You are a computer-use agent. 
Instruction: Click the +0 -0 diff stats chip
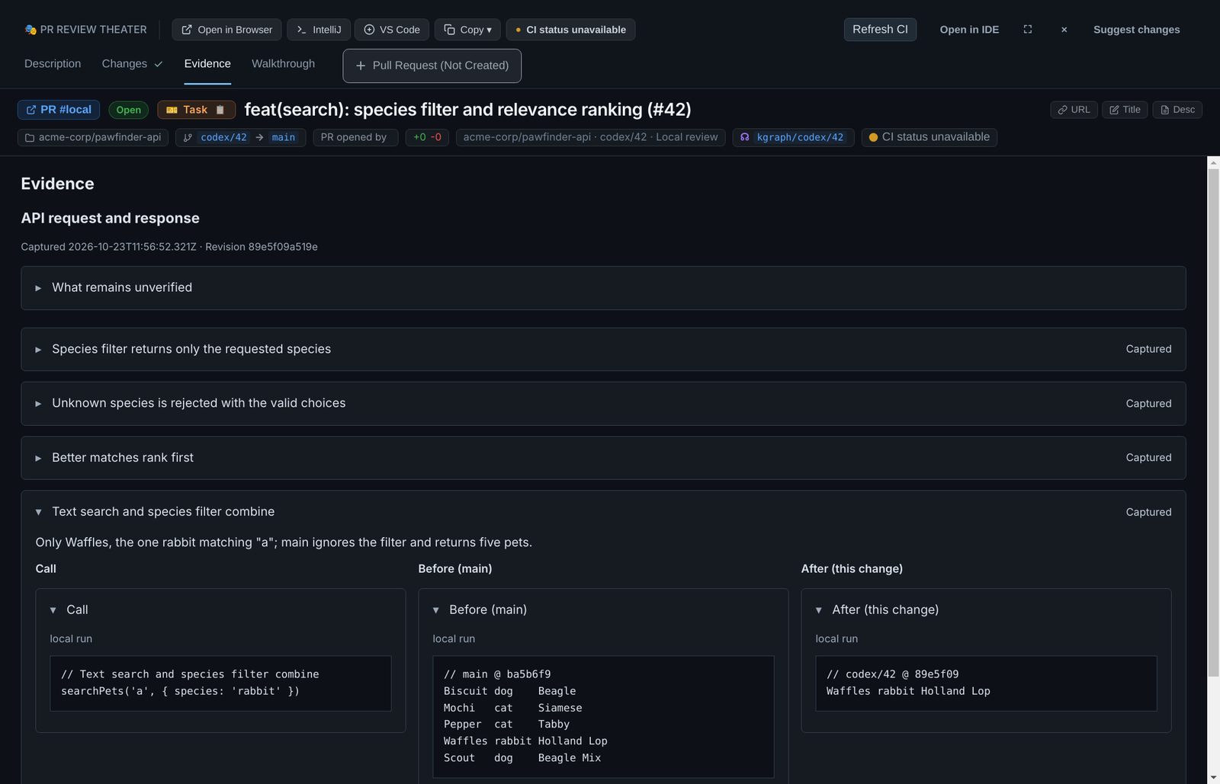pyautogui.click(x=427, y=137)
